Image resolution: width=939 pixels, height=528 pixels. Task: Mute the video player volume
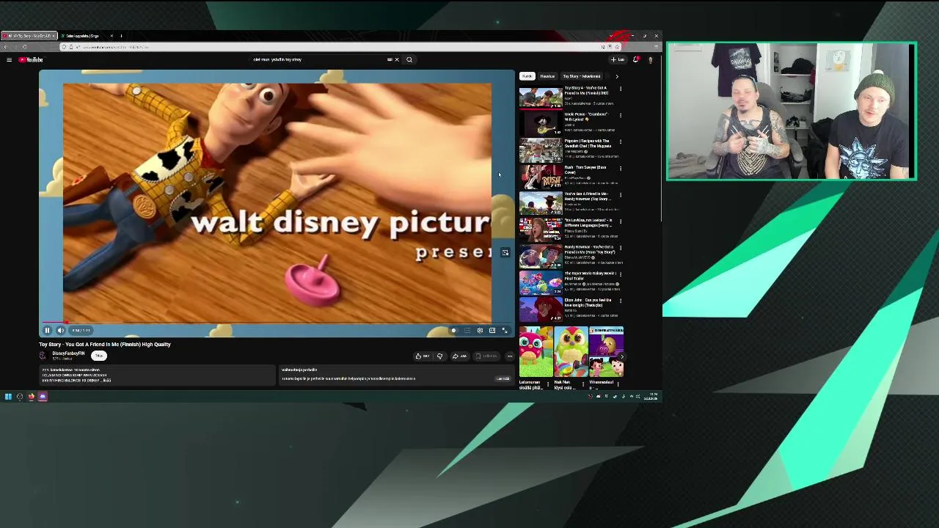point(61,330)
